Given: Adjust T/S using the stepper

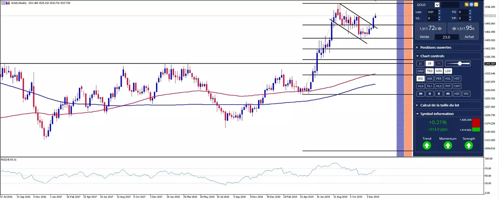Looking at the screenshot, I should point(470,12).
